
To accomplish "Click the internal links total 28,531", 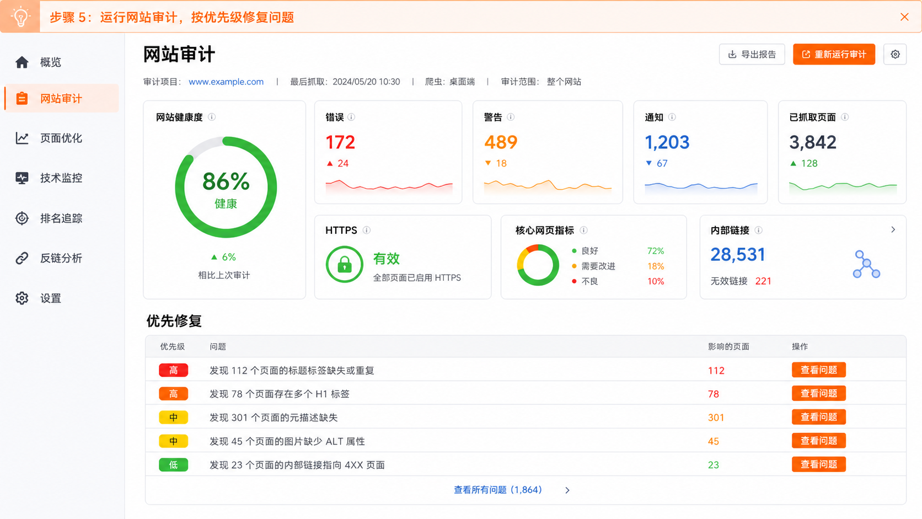I will tap(738, 254).
